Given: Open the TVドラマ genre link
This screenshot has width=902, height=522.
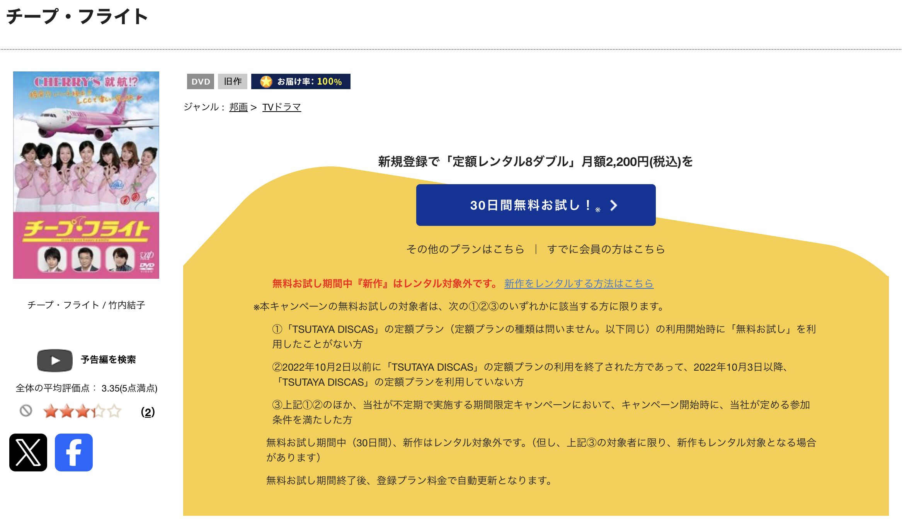Looking at the screenshot, I should pos(282,107).
